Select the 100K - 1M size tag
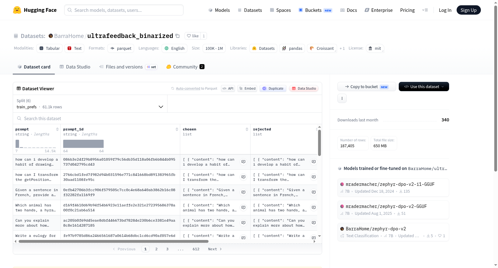 [x=214, y=48]
